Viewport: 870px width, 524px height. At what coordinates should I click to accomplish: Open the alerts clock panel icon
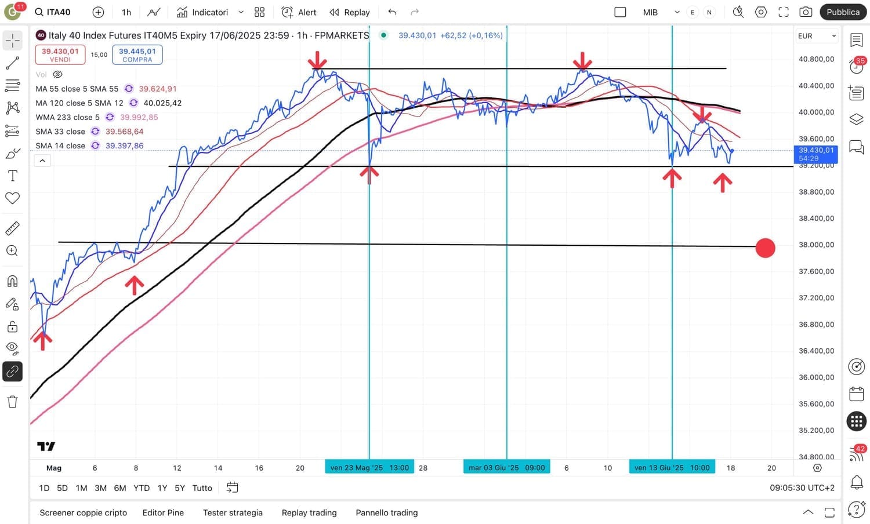point(857,66)
